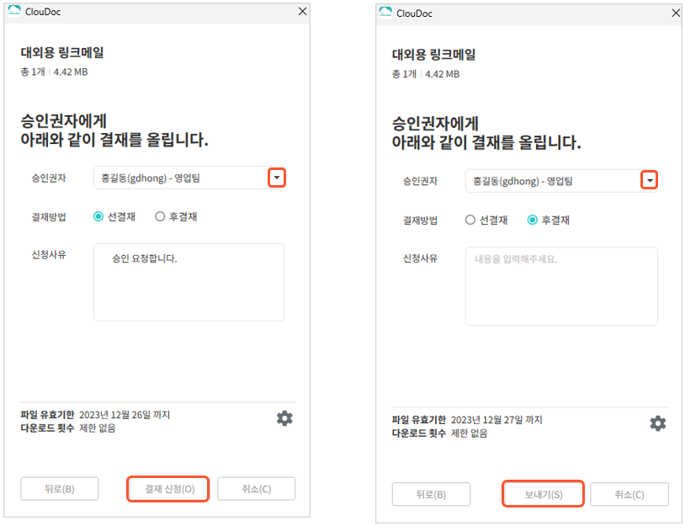The image size is (685, 526).
Task: Click 보내기(S) button
Action: pos(543,494)
